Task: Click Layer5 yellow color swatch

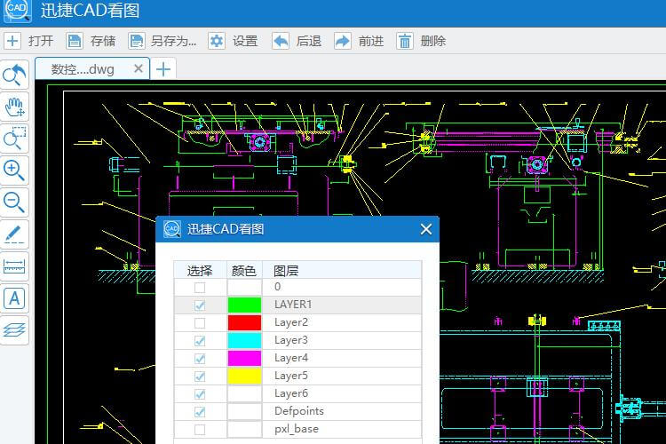Action: (245, 376)
